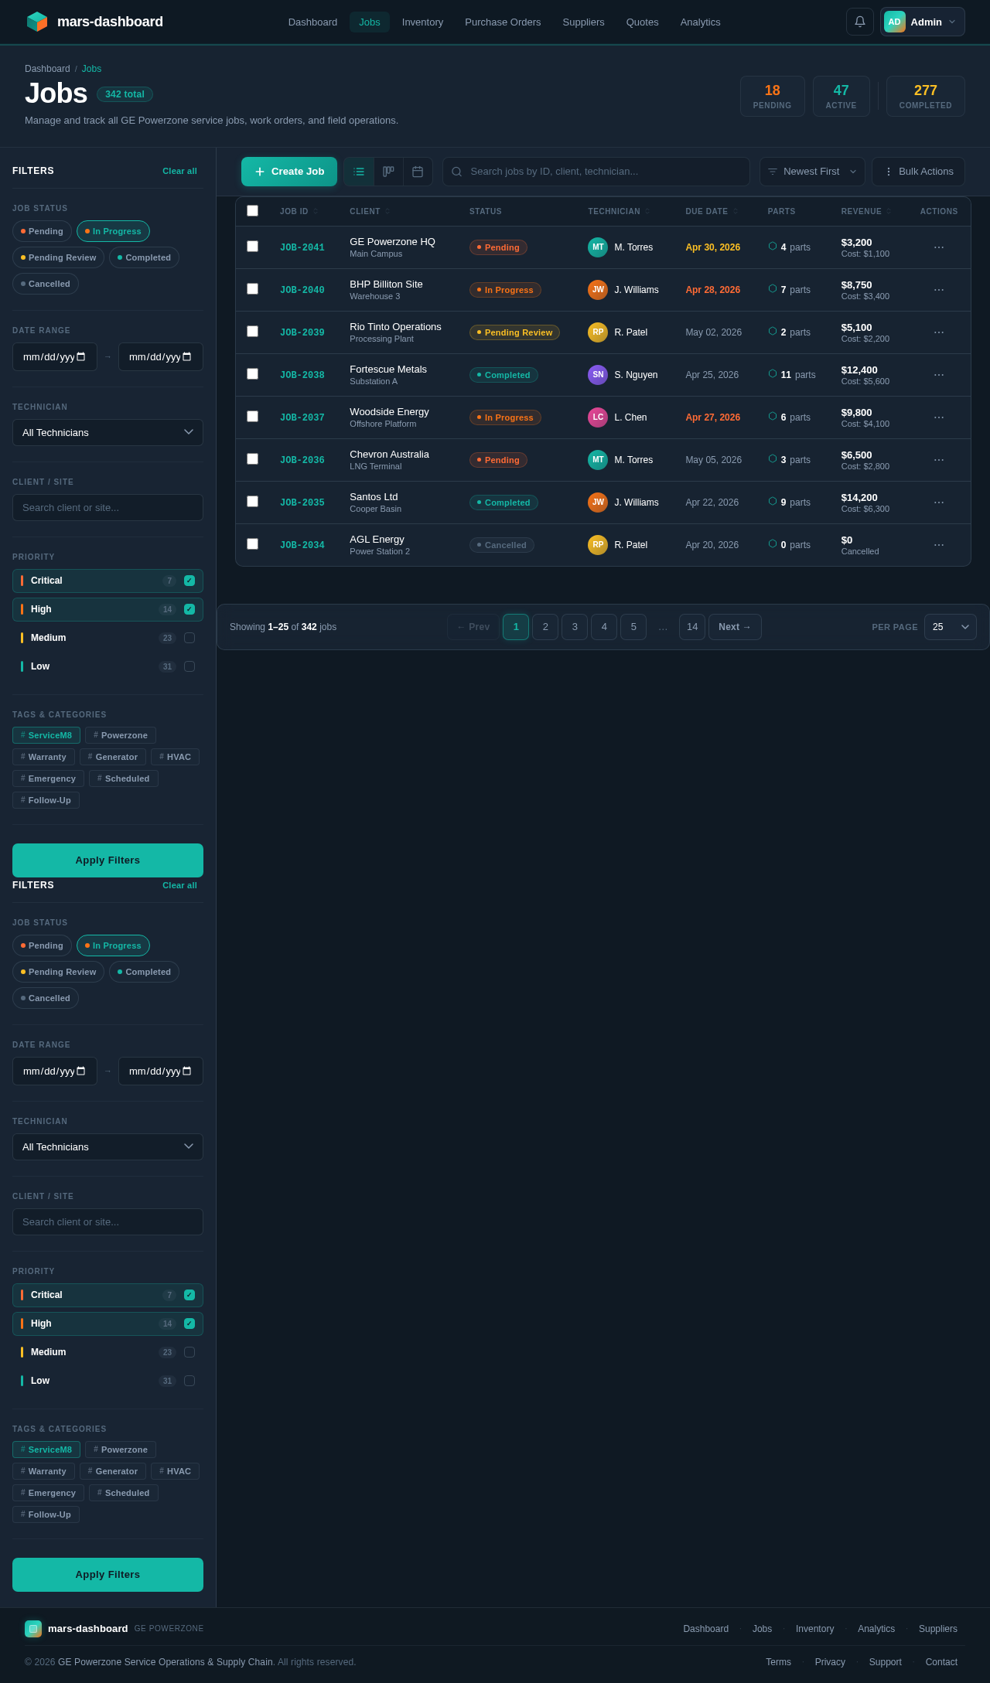This screenshot has height=1683, width=990.
Task: Open actions menu for JOB-2035
Action: pyautogui.click(x=939, y=503)
